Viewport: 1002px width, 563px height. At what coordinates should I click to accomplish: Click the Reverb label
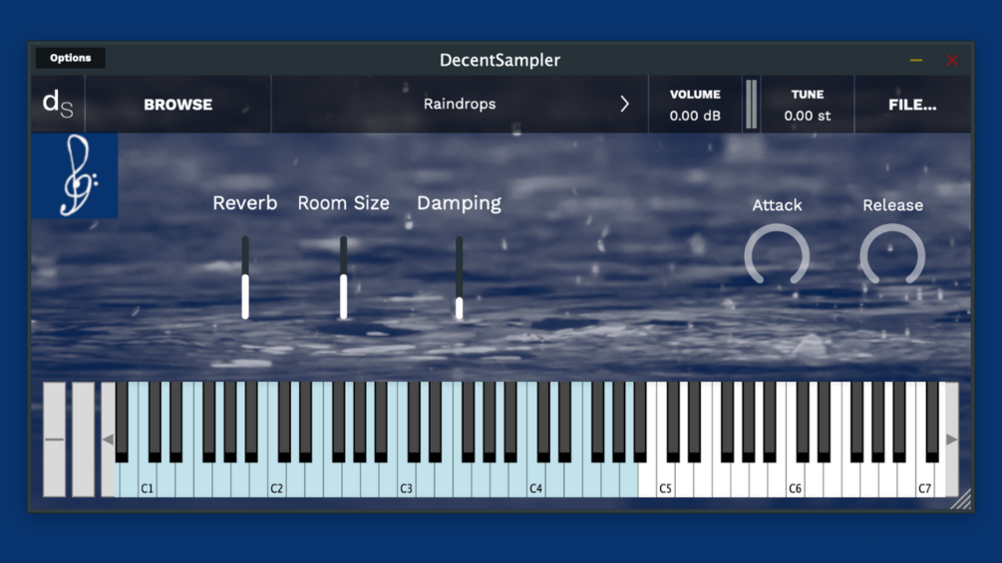coord(244,203)
